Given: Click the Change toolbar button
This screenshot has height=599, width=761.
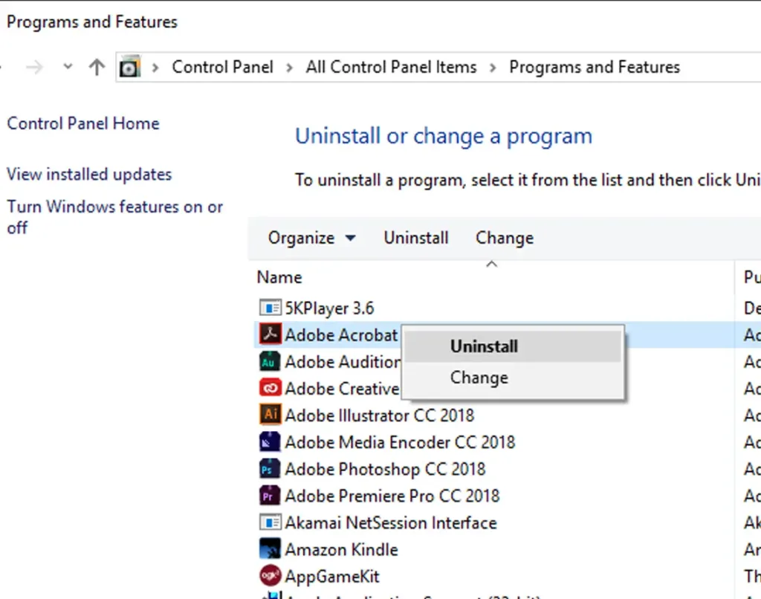Looking at the screenshot, I should [504, 238].
